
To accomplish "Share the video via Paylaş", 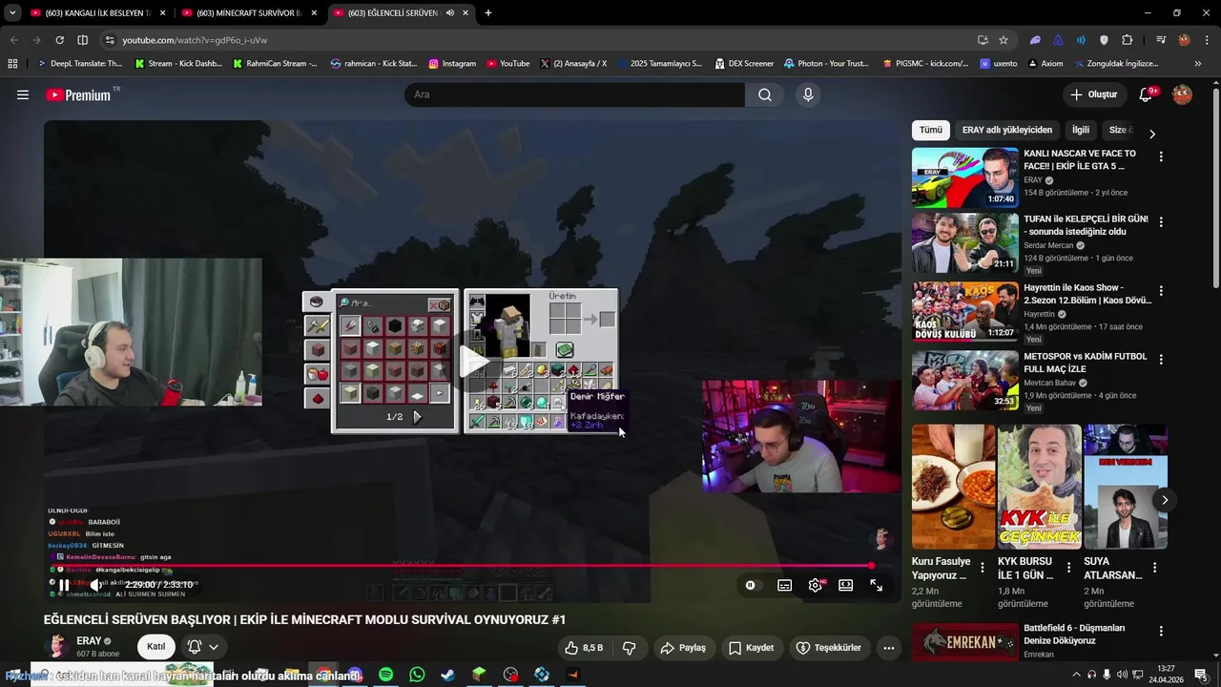I will (683, 648).
